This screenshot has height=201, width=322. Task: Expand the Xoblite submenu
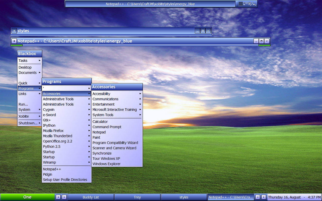point(29,116)
